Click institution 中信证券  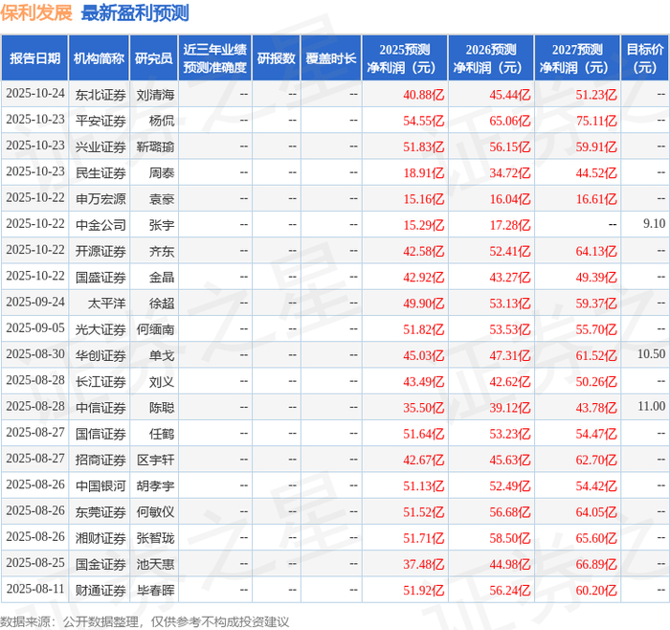click(100, 407)
